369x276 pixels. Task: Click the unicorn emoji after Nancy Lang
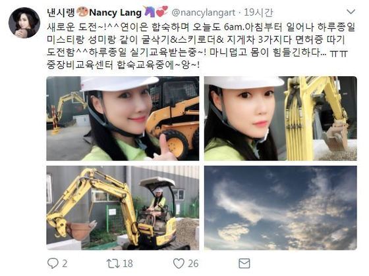(x=150, y=12)
